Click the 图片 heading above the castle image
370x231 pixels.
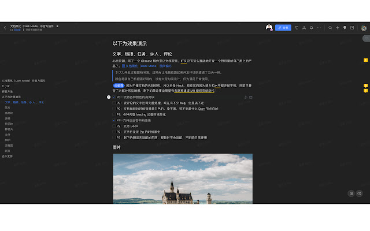click(x=117, y=147)
